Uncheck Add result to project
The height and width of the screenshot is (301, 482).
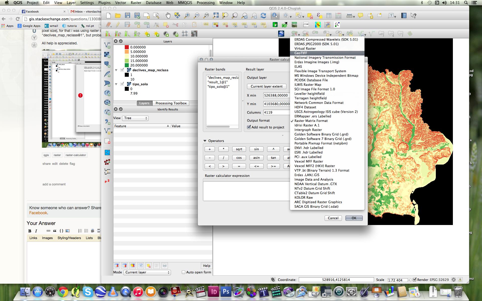click(249, 127)
